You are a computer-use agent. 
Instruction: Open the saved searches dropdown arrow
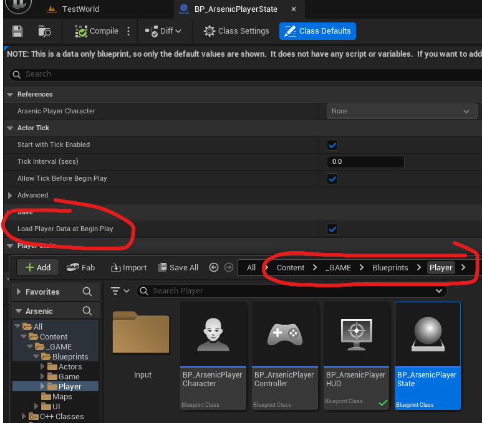tap(439, 291)
